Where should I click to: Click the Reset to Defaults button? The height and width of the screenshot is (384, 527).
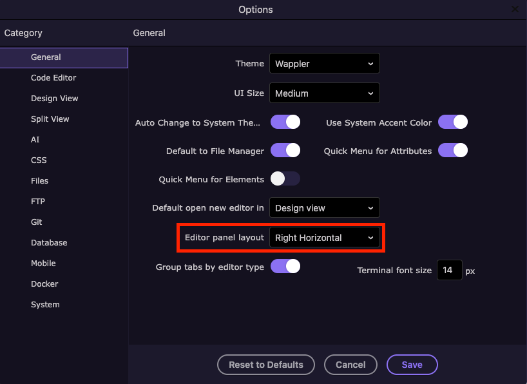click(x=266, y=365)
